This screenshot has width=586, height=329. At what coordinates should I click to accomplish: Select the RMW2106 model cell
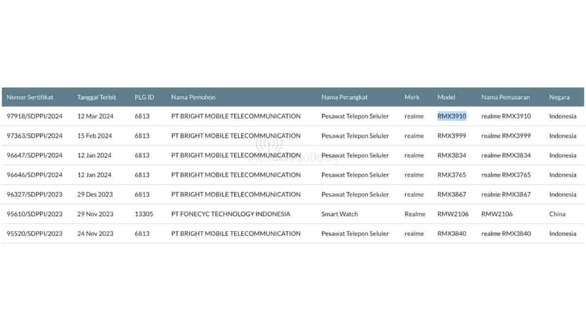tap(452, 214)
